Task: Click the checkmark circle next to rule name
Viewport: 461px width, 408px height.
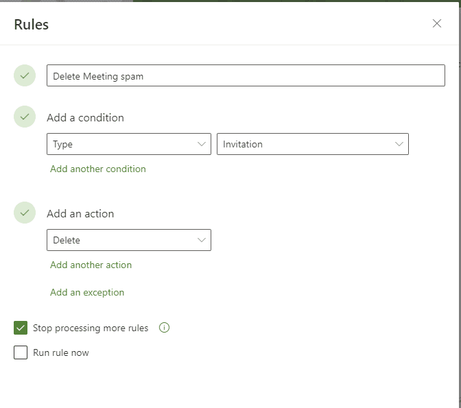Action: tap(25, 75)
